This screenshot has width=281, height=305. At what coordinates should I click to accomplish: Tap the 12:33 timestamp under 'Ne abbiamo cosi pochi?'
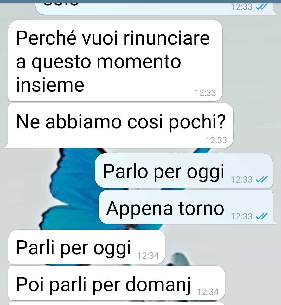coord(216,140)
